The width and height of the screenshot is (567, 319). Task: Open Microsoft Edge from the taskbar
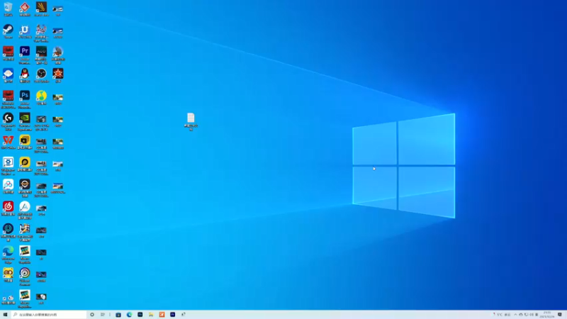pos(129,315)
